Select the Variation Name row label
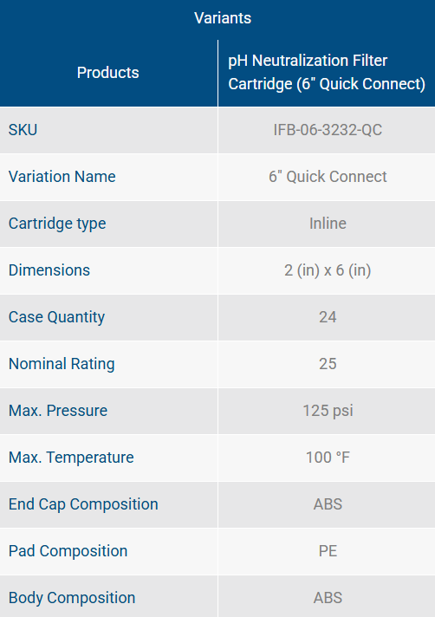The image size is (435, 617). tap(62, 177)
